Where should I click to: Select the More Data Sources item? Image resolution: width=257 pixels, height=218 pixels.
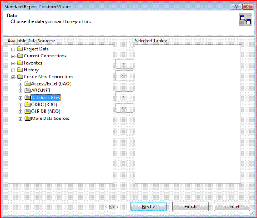(50, 119)
